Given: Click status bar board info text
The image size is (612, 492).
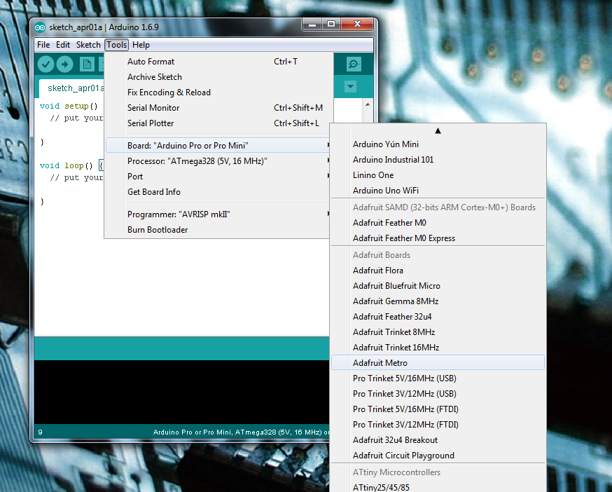Looking at the screenshot, I should [241, 432].
